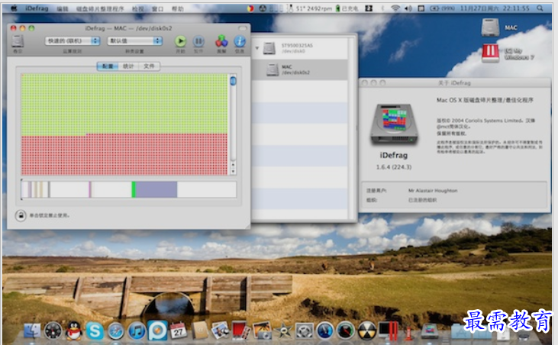
Task: Click the registered user name Mr Alastair Houghton
Action: pyautogui.click(x=433, y=191)
